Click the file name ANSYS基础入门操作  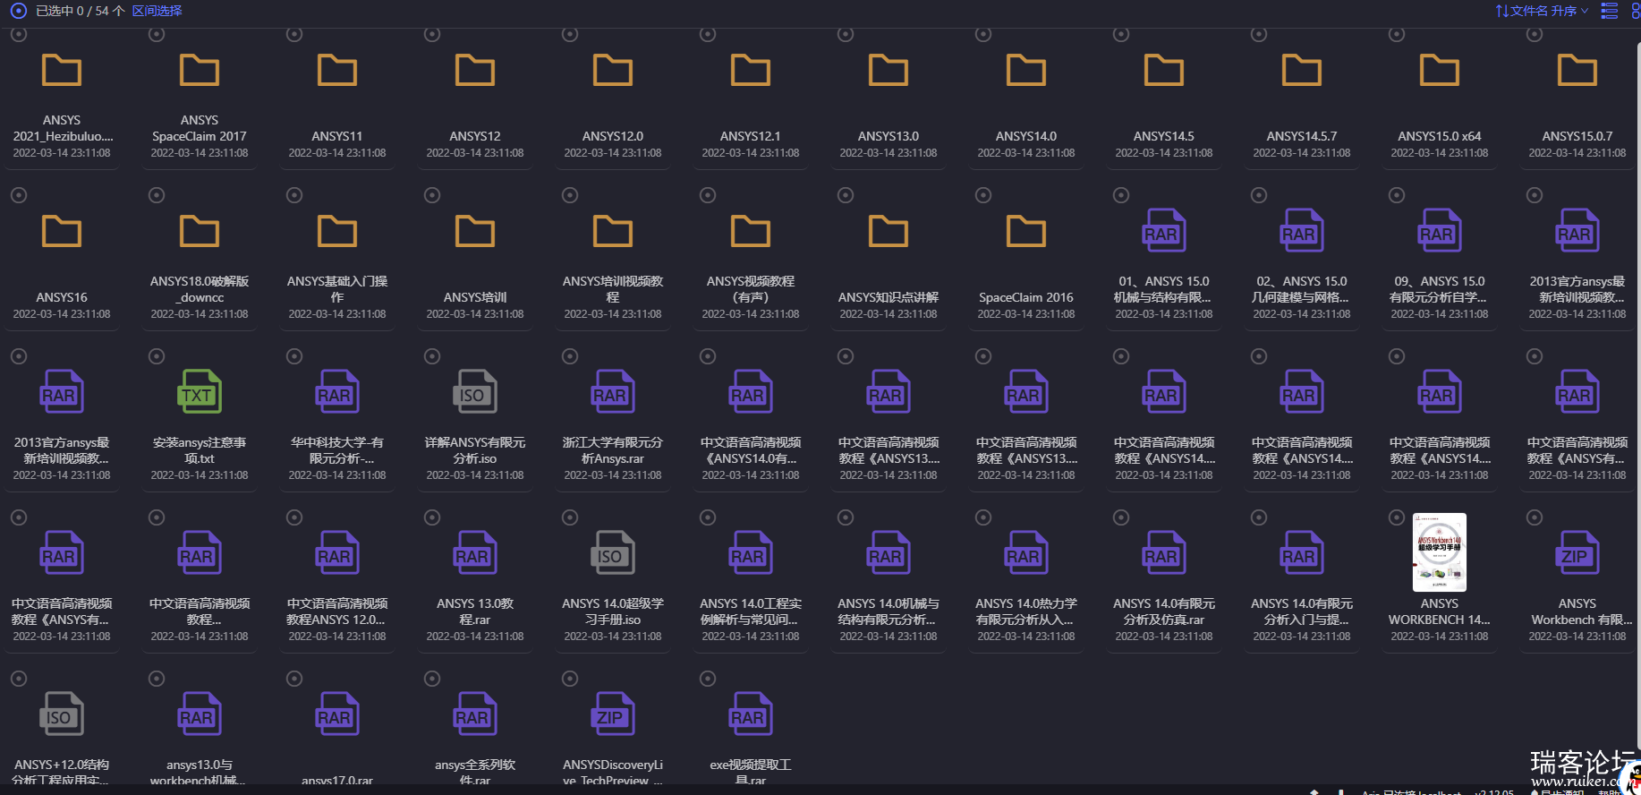point(337,289)
